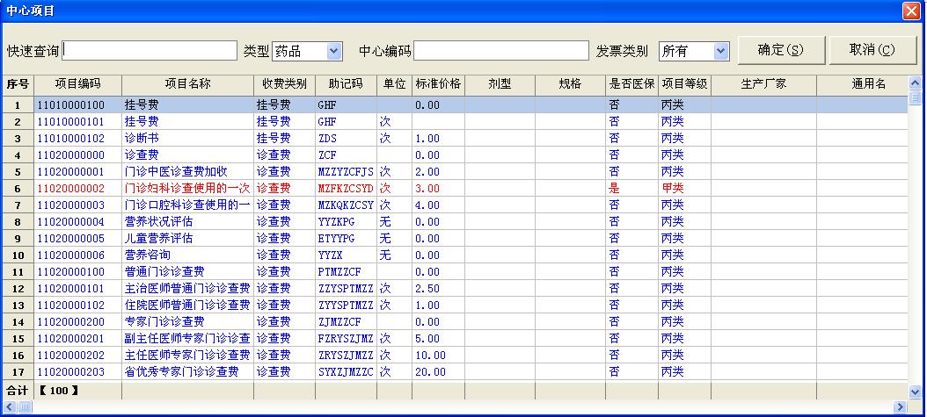Sort by the 项目编码 column header
The height and width of the screenshot is (417, 927).
tap(77, 84)
